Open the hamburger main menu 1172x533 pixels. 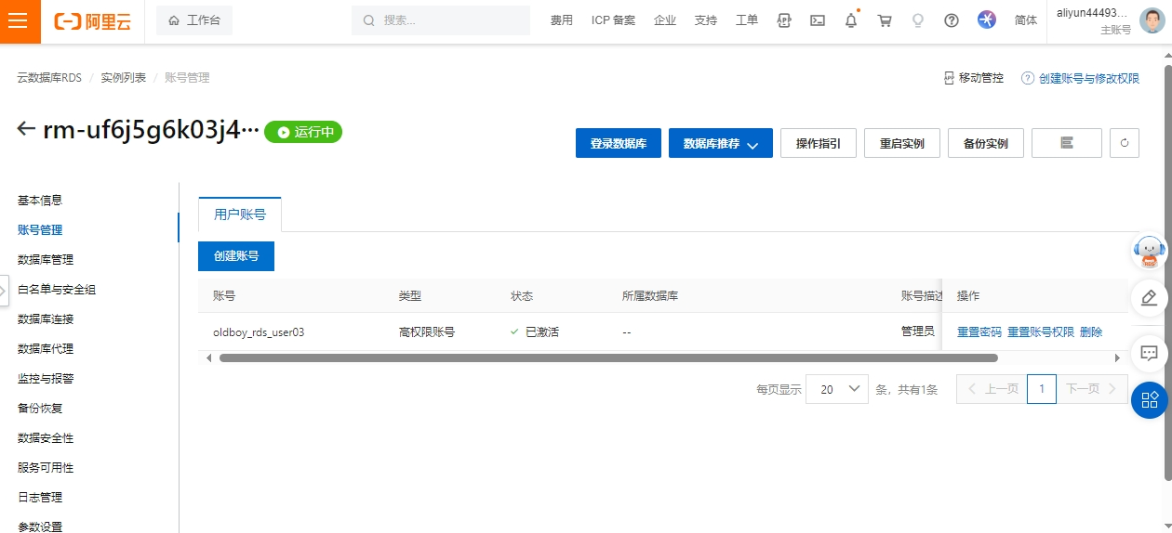pos(20,21)
